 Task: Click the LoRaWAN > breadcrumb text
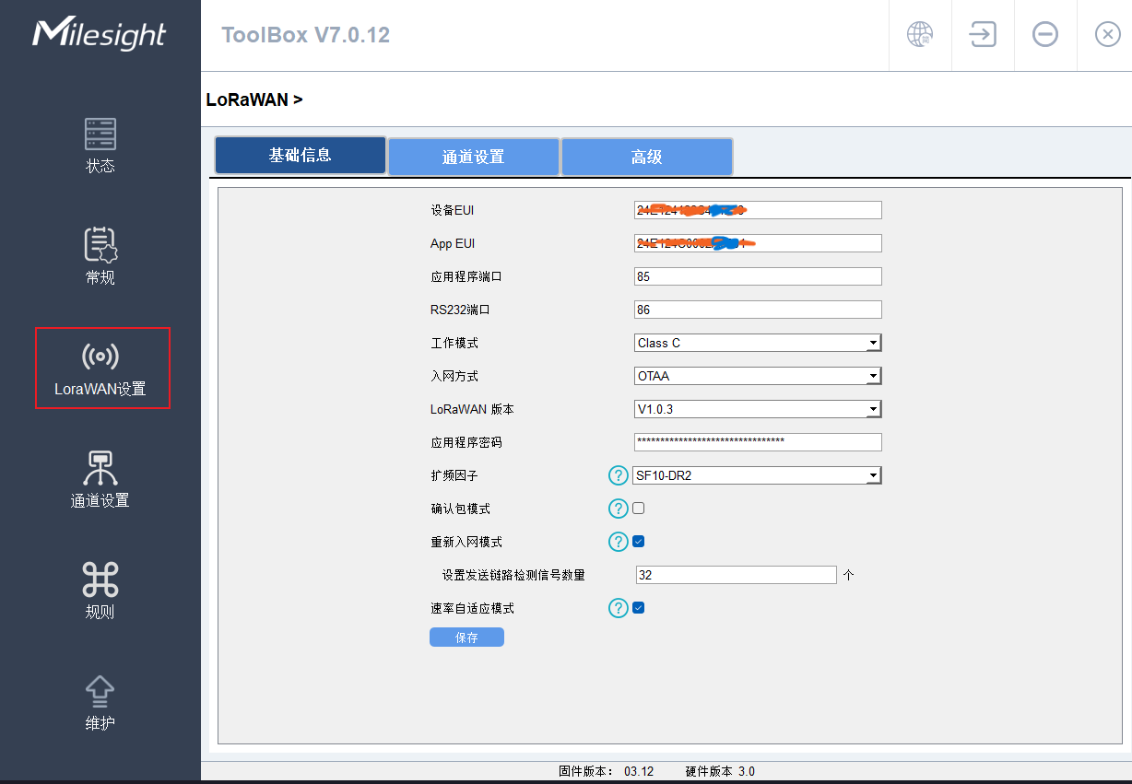(254, 99)
